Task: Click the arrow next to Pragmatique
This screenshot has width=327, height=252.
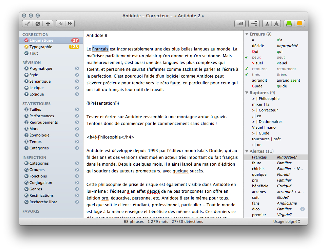Action: (77, 68)
